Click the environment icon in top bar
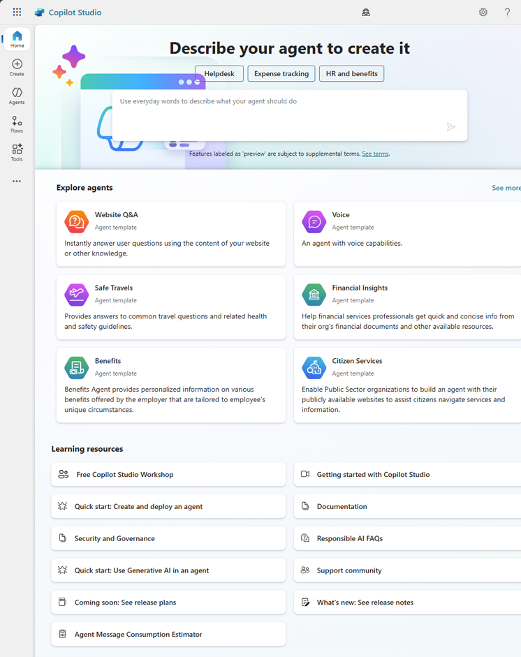Viewport: 521px width, 657px height. pyautogui.click(x=365, y=12)
